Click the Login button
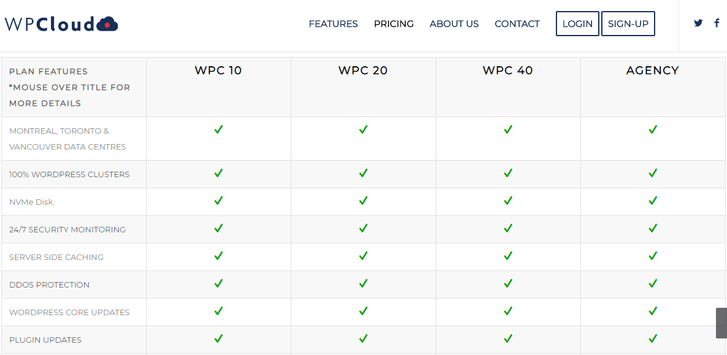The image size is (727, 355). click(x=577, y=24)
